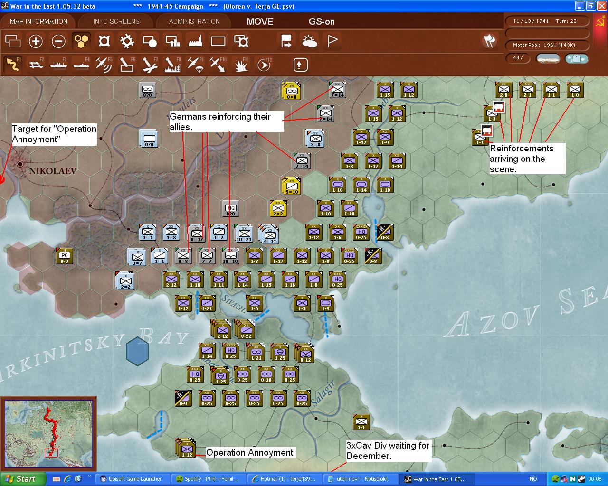
Task: Click the rectangle-with-circle toolbar icon
Action: (x=150, y=41)
